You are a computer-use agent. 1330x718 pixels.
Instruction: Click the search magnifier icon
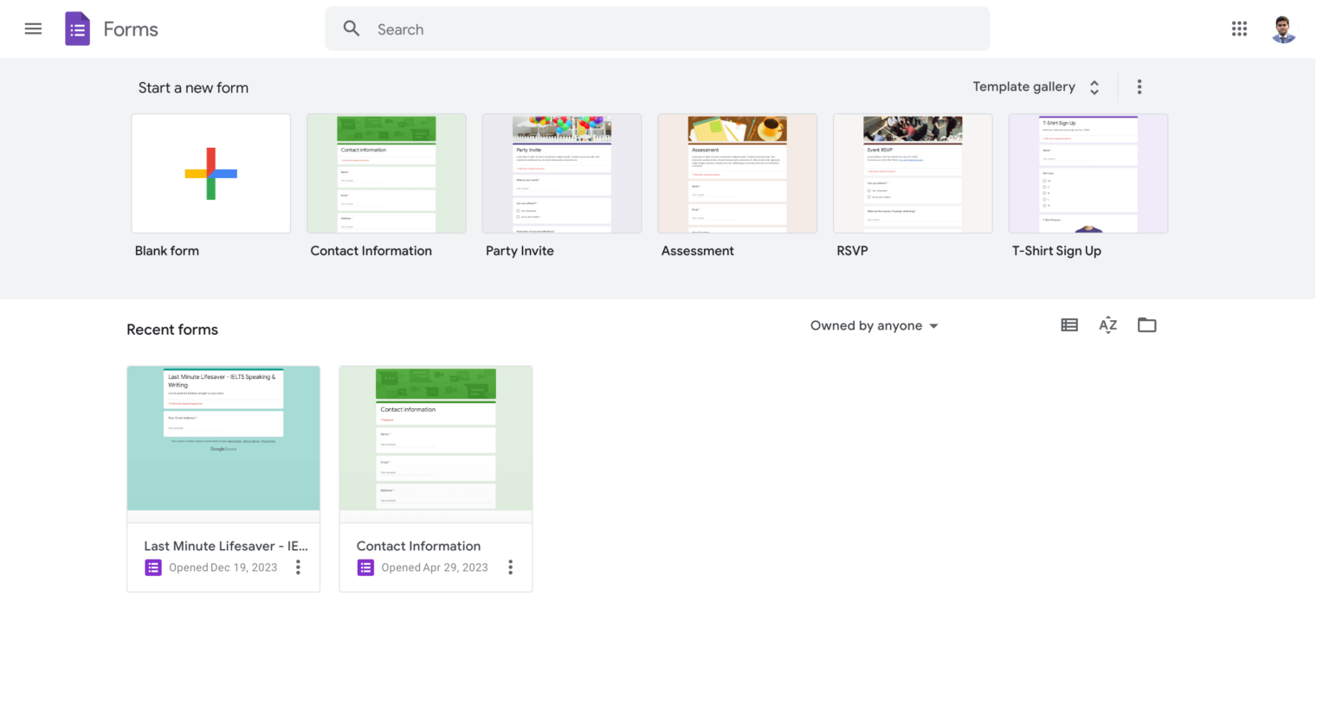[x=352, y=29]
